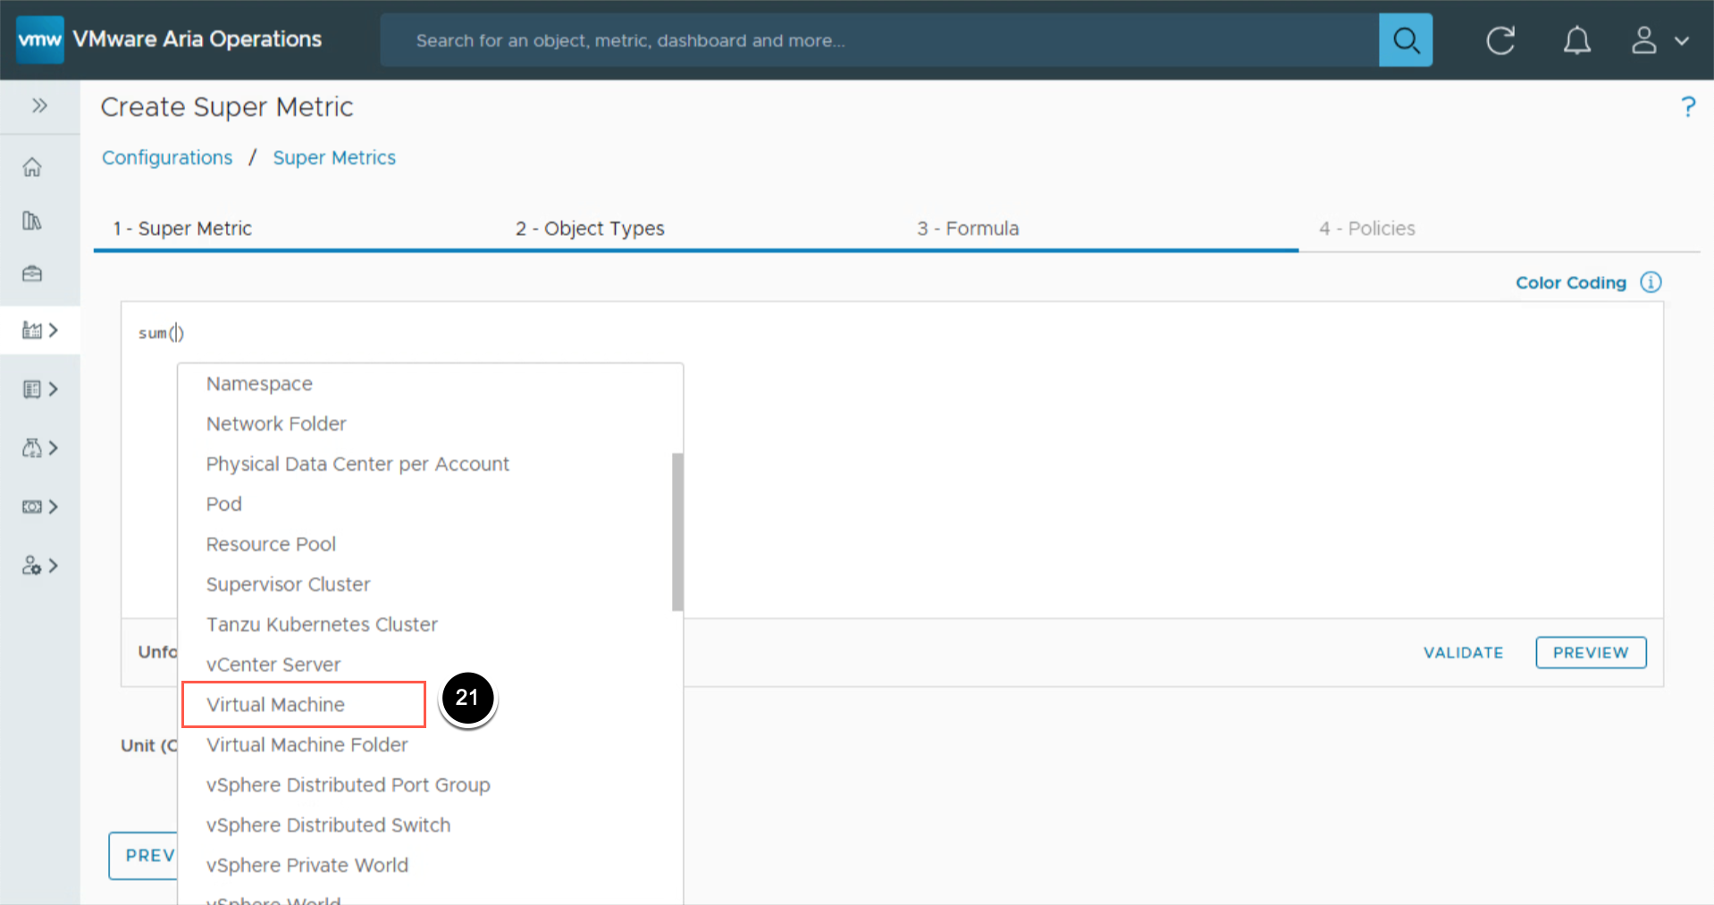Click the search magnifier button
The height and width of the screenshot is (905, 1714).
pos(1405,40)
